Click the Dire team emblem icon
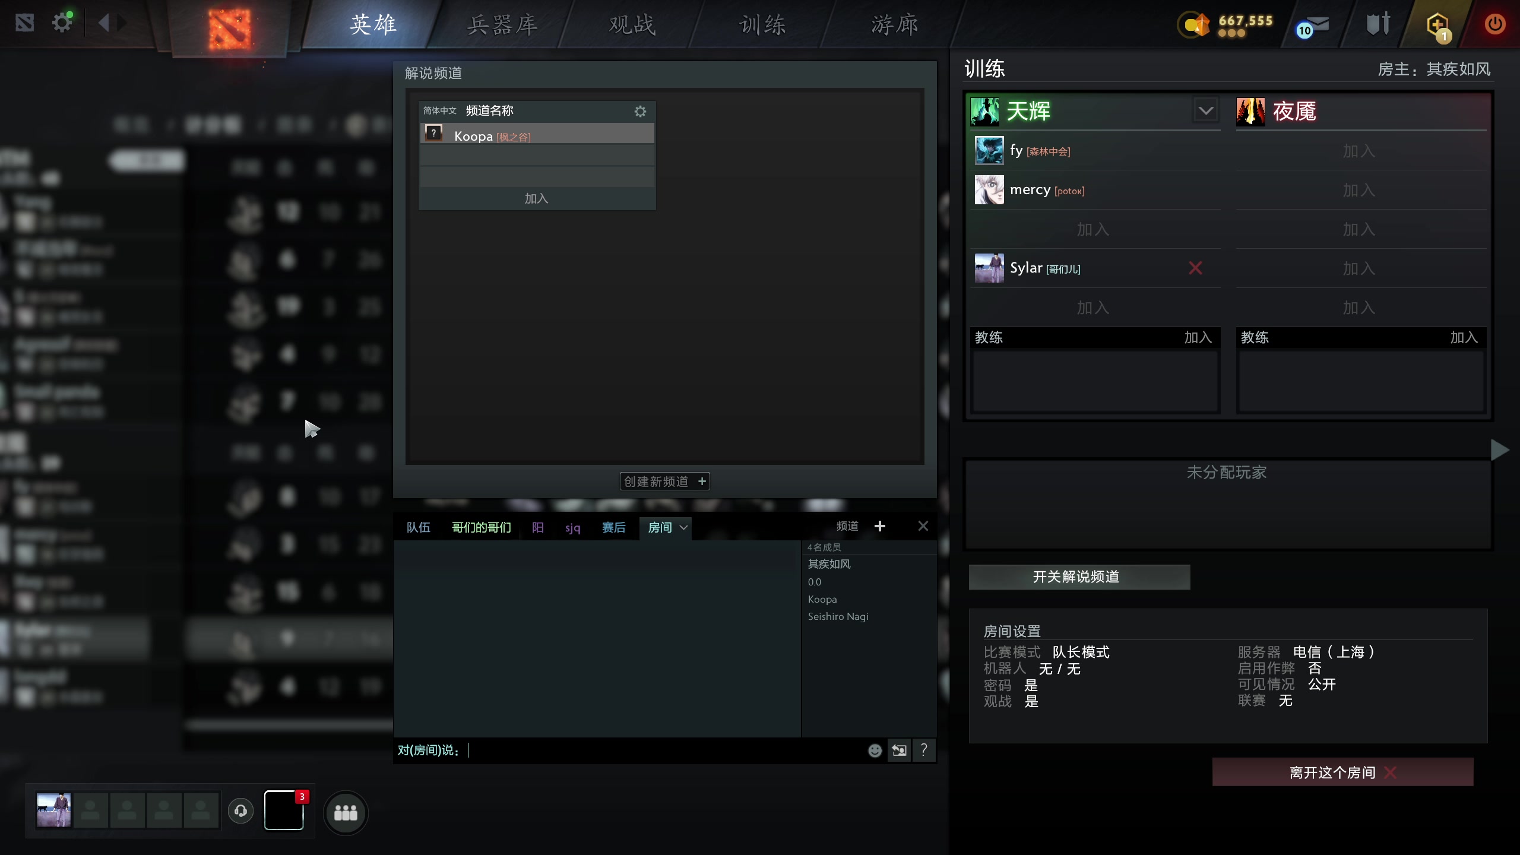Viewport: 1520px width, 855px height. (x=1250, y=111)
